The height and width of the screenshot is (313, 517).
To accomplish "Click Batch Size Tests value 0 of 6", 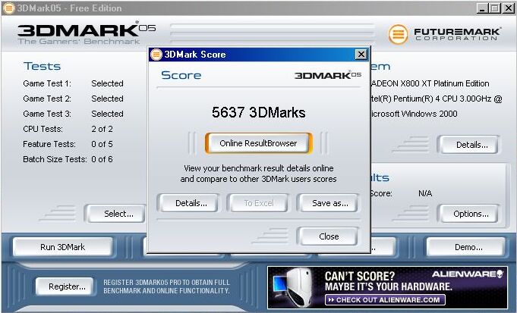I will [x=102, y=159].
